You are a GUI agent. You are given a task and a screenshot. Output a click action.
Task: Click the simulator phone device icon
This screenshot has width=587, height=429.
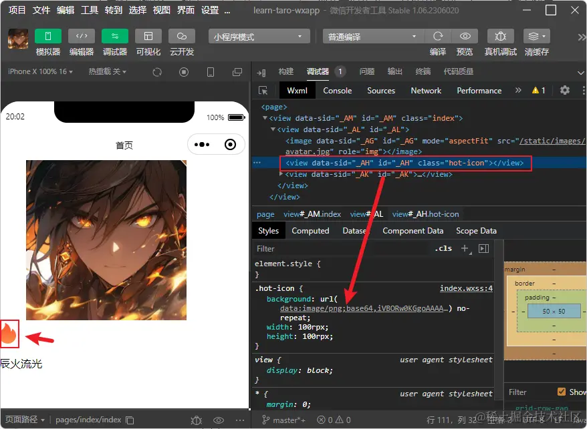click(x=211, y=72)
